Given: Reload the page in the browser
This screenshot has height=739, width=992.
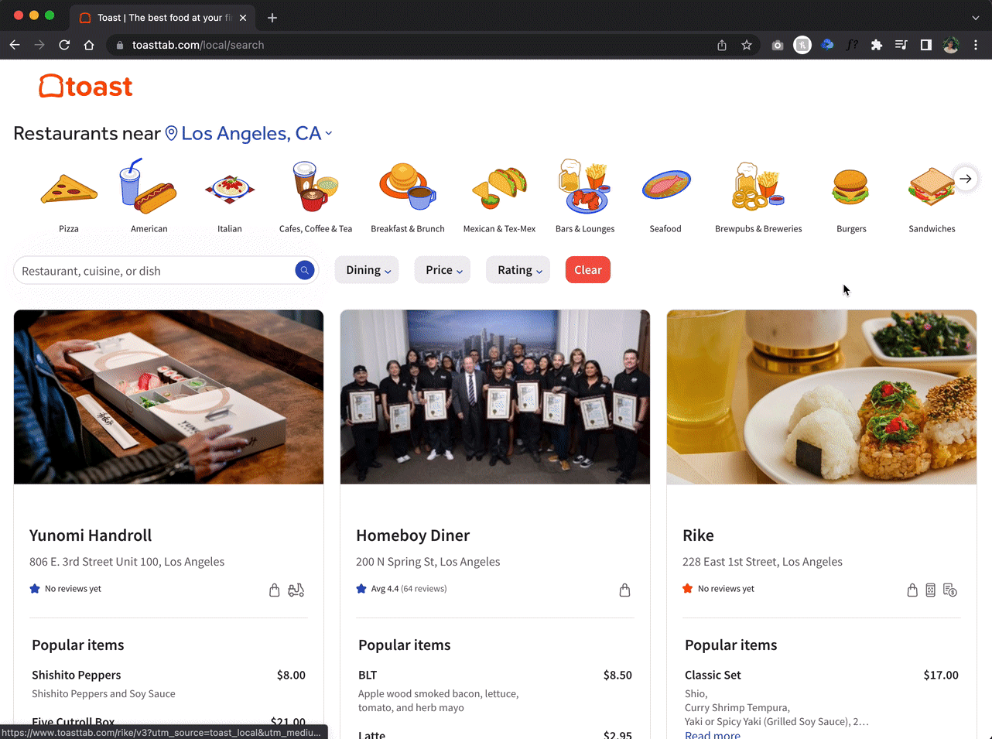Looking at the screenshot, I should pos(64,45).
